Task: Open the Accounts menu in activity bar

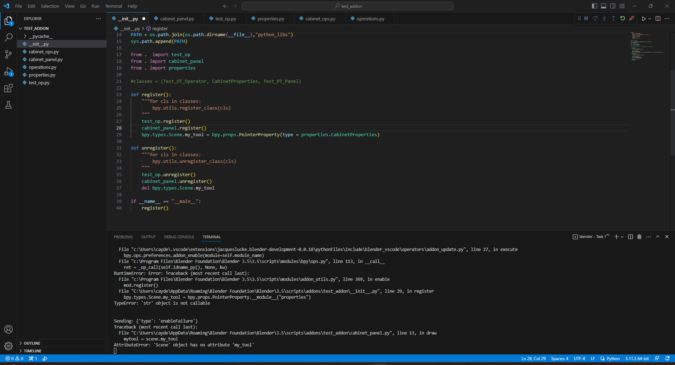Action: 8,329
